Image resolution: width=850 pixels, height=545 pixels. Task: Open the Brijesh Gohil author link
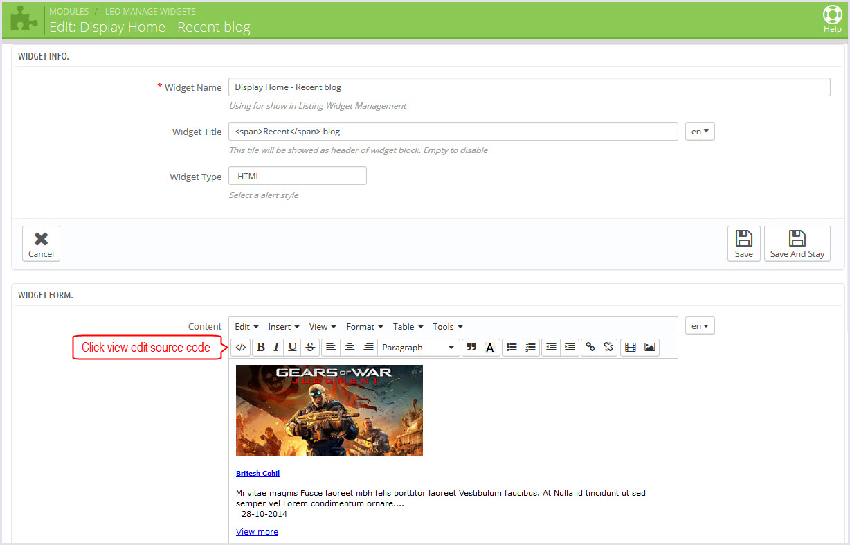pyautogui.click(x=257, y=473)
